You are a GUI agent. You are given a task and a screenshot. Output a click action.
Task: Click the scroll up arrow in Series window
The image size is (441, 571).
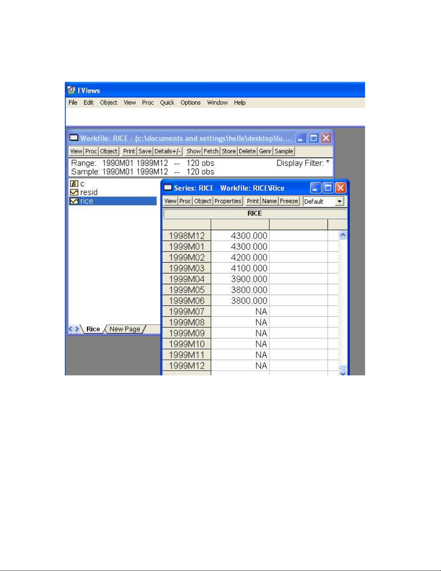click(343, 235)
